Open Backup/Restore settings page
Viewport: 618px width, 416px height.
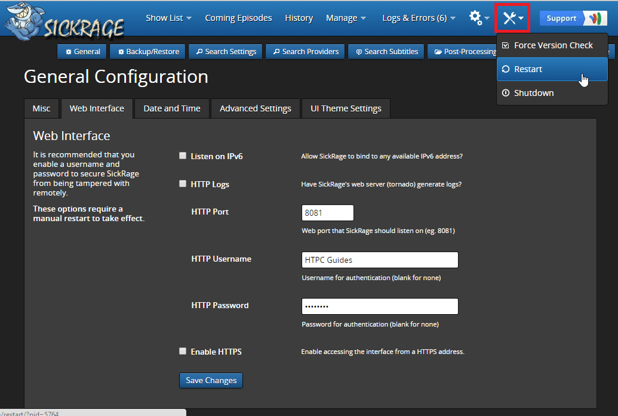coord(147,52)
